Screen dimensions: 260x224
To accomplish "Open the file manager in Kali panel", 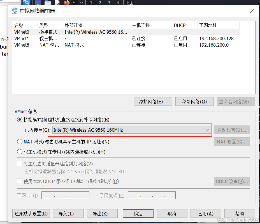I will coord(48,2).
